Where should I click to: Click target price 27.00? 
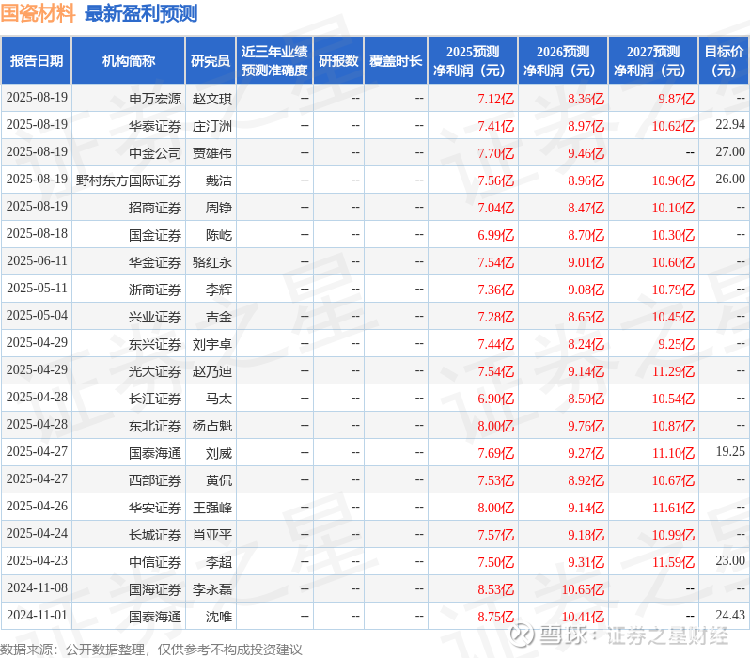click(x=730, y=151)
